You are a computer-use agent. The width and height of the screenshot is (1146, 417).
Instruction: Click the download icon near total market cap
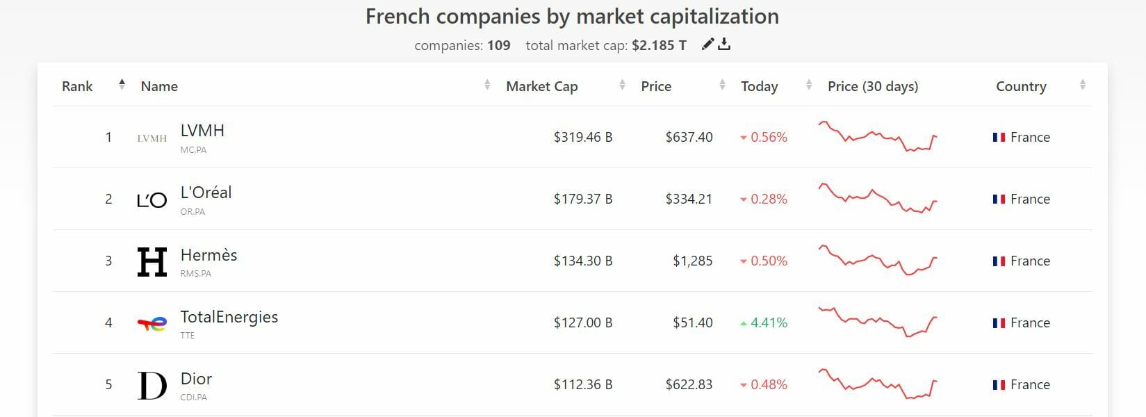tap(724, 44)
